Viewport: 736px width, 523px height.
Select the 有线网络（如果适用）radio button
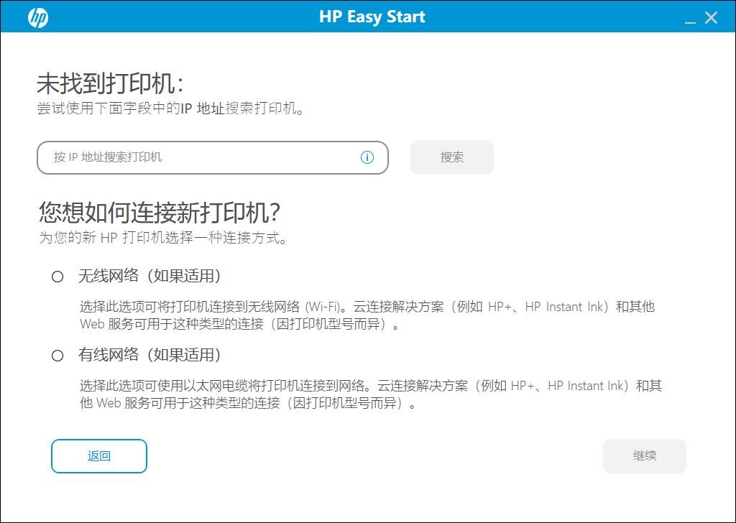tap(57, 356)
